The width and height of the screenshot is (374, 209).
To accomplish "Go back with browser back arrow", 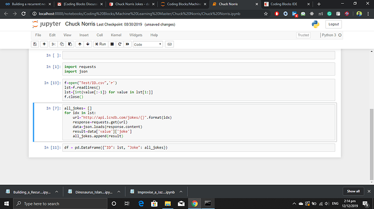I will 6,14.
